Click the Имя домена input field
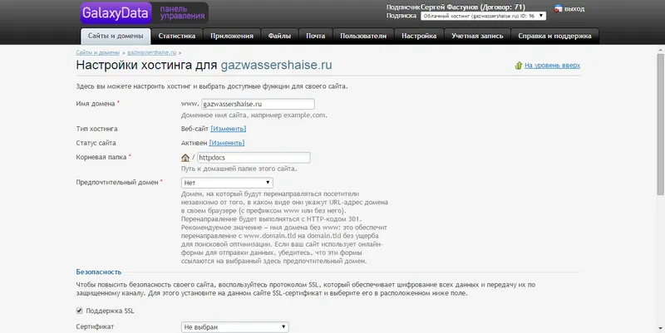Viewport: 665px width, 333px height. [258, 105]
